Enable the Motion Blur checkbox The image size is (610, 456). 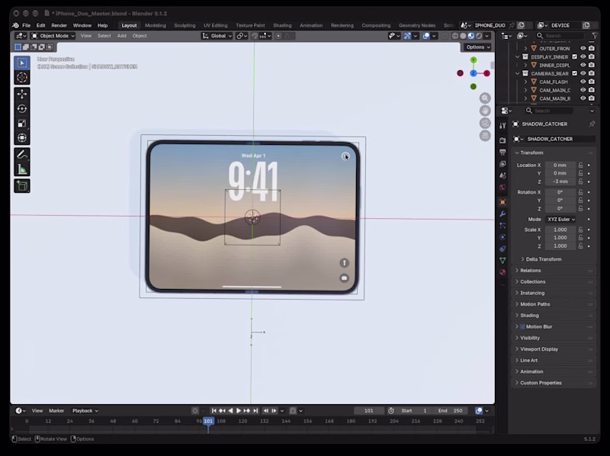click(x=522, y=326)
